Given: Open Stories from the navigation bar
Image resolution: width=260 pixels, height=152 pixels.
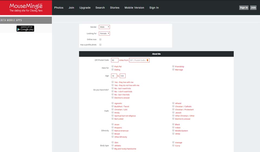Looking at the screenshot, I should tap(115, 8).
